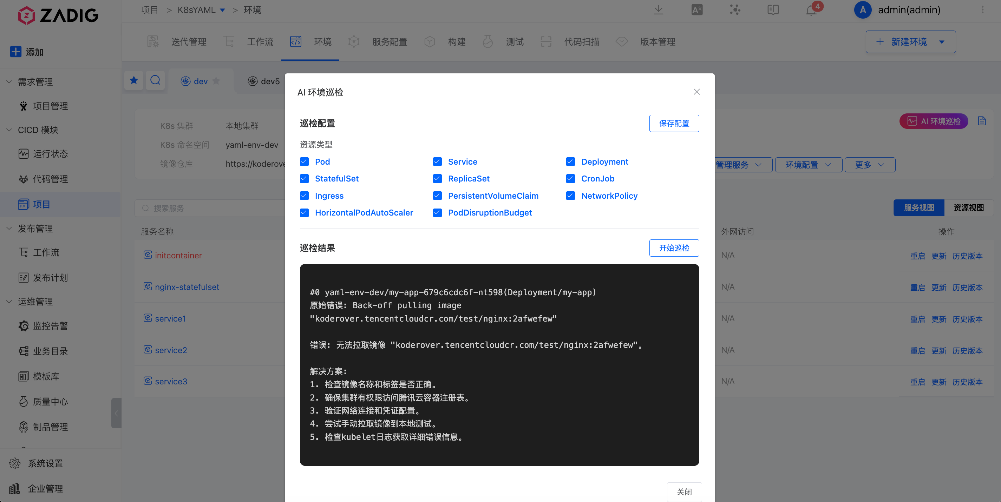1001x502 pixels.
Task: Open the 环境配置 dropdown
Action: 808,165
